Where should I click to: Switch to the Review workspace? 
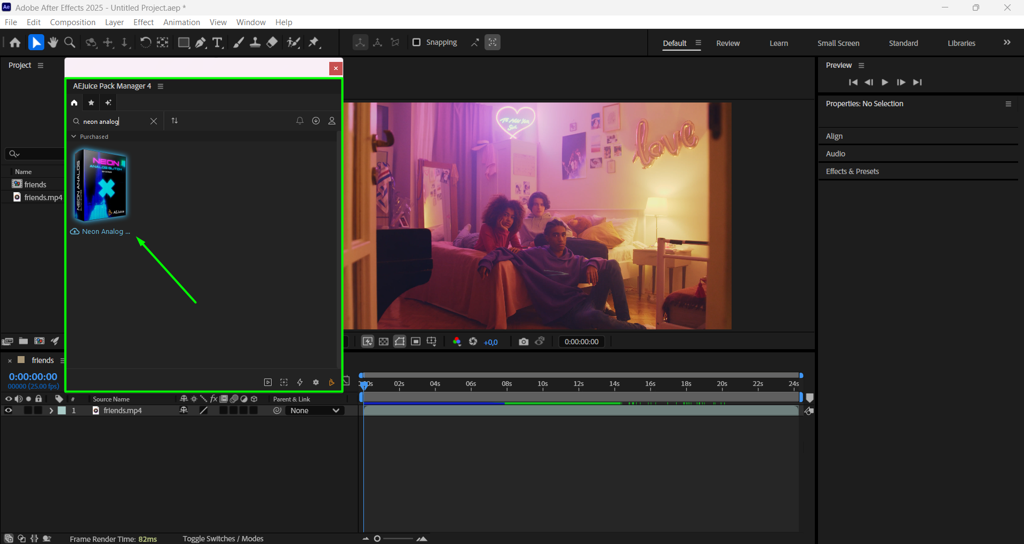[728, 43]
